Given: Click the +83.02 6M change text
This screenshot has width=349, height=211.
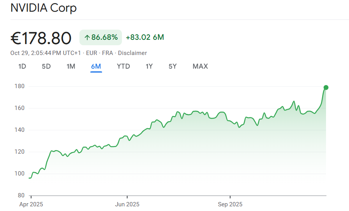Looking at the screenshot, I should [145, 37].
